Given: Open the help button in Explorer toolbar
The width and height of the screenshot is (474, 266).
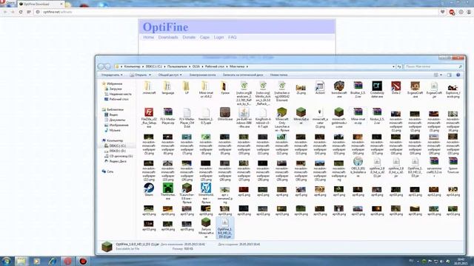Looking at the screenshot, I should [458, 75].
